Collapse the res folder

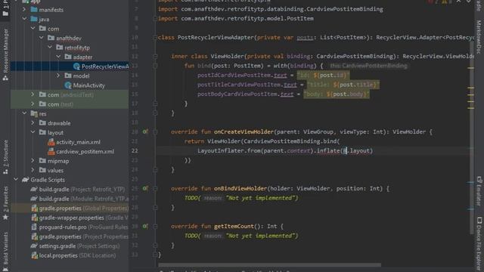24,113
